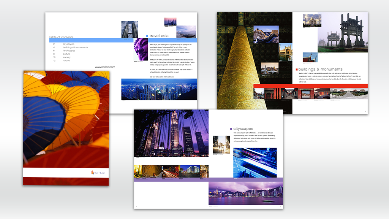Select the Taj Mahal photo
This screenshot has width=389, height=219.
(x=312, y=21)
